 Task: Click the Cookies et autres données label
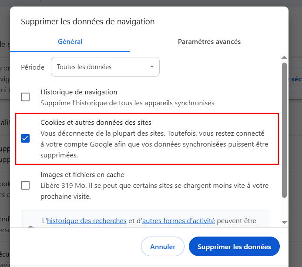(x=96, y=123)
